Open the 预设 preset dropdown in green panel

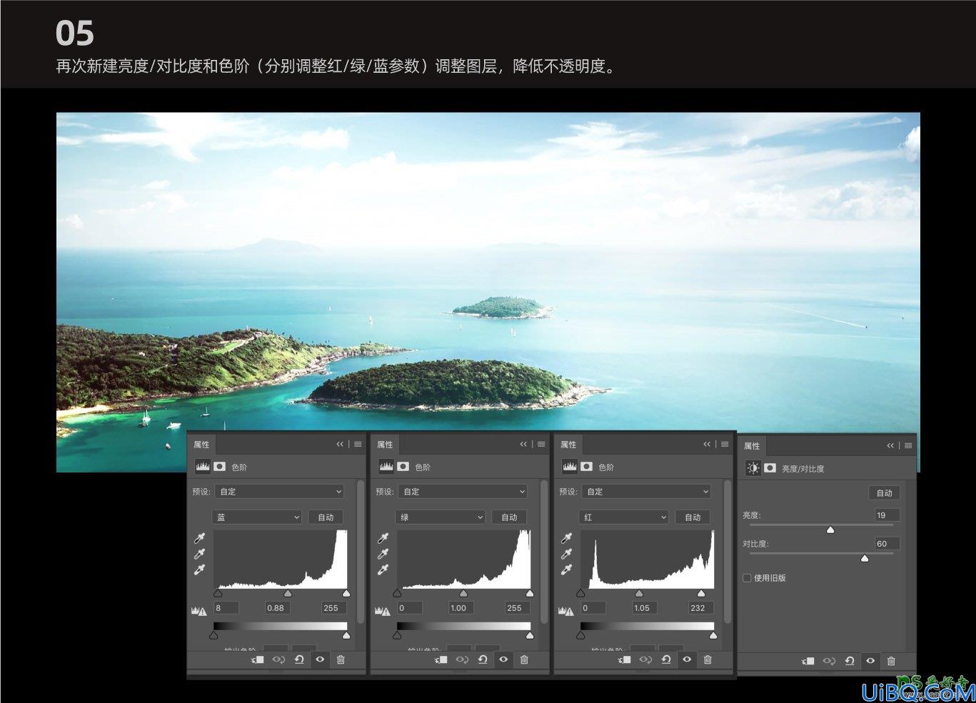point(463,492)
